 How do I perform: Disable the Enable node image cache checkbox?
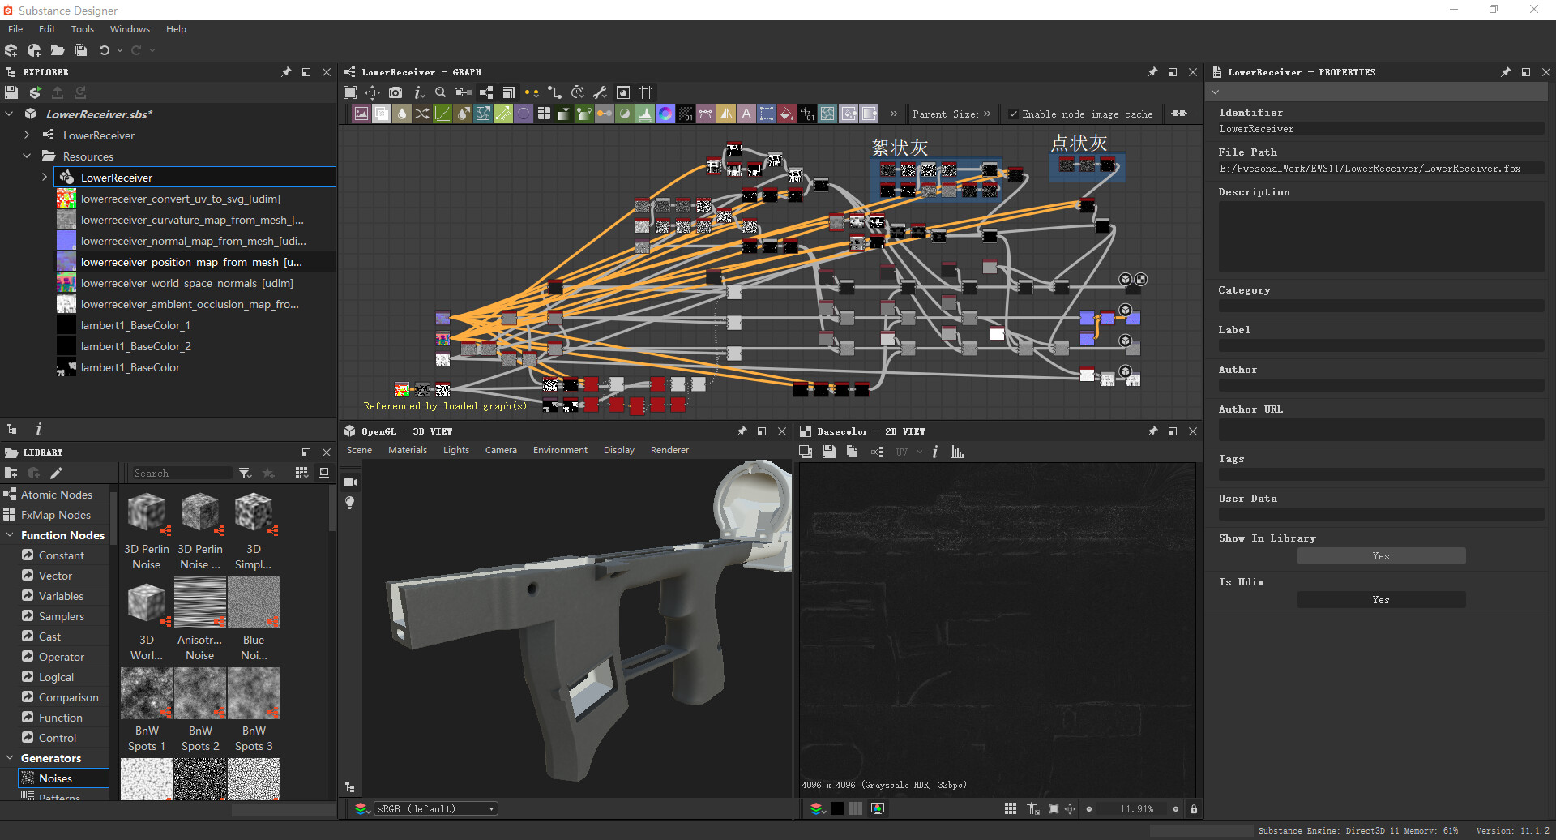tap(1014, 114)
